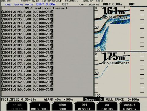This screenshot has height=111, width=147.
Task: Select sentence $SDDPT,0194.3
Action: coord(27,27)
